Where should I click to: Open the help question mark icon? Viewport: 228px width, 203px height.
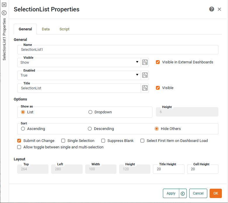pyautogui.click(x=212, y=9)
